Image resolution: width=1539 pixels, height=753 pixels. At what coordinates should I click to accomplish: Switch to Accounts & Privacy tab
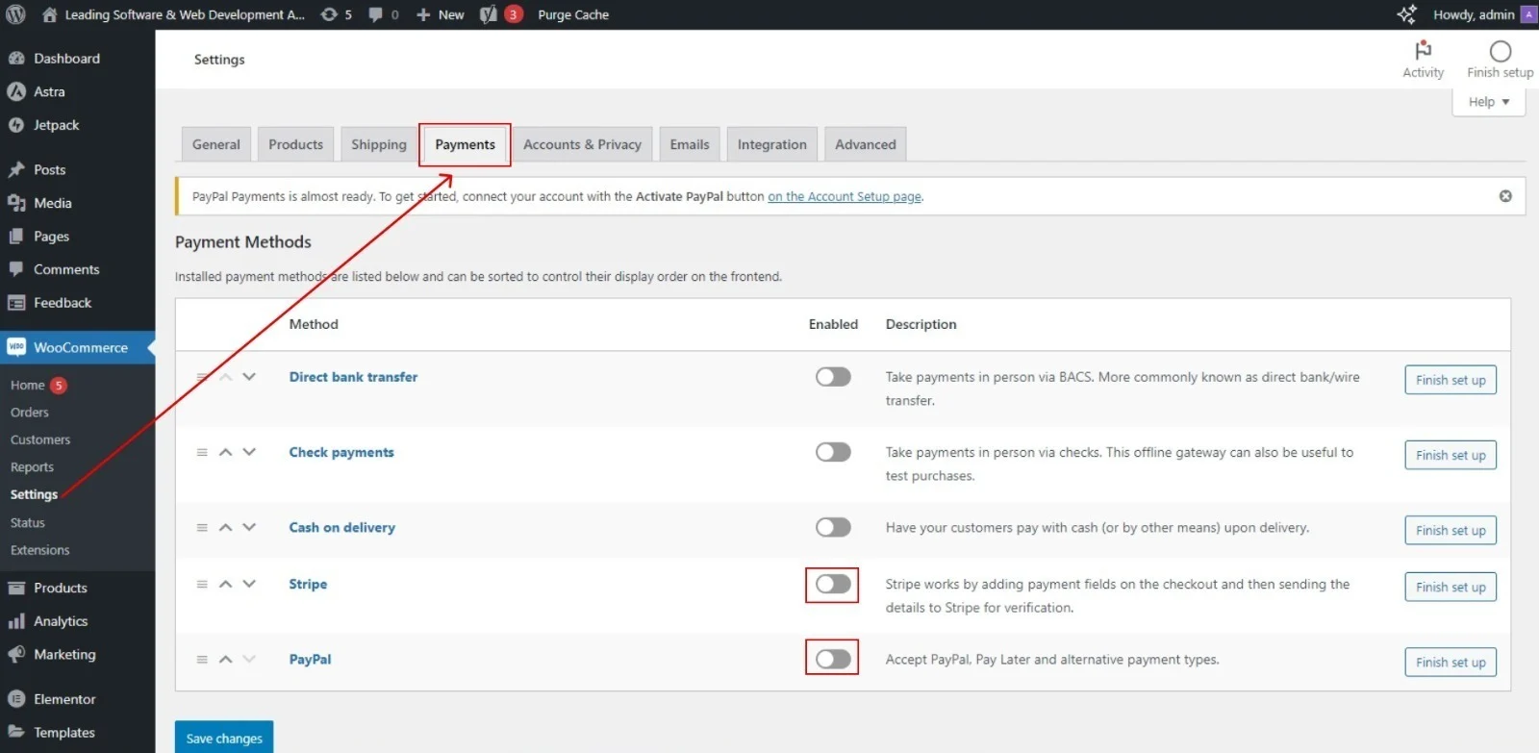tap(582, 144)
